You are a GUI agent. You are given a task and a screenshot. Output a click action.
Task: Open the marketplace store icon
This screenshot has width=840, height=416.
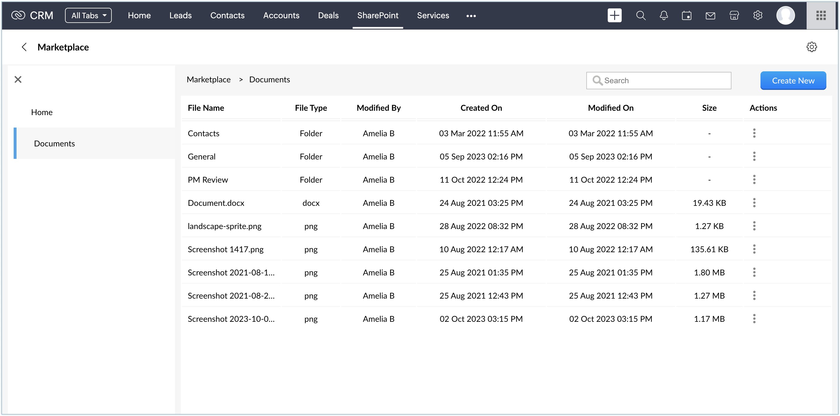[734, 15]
